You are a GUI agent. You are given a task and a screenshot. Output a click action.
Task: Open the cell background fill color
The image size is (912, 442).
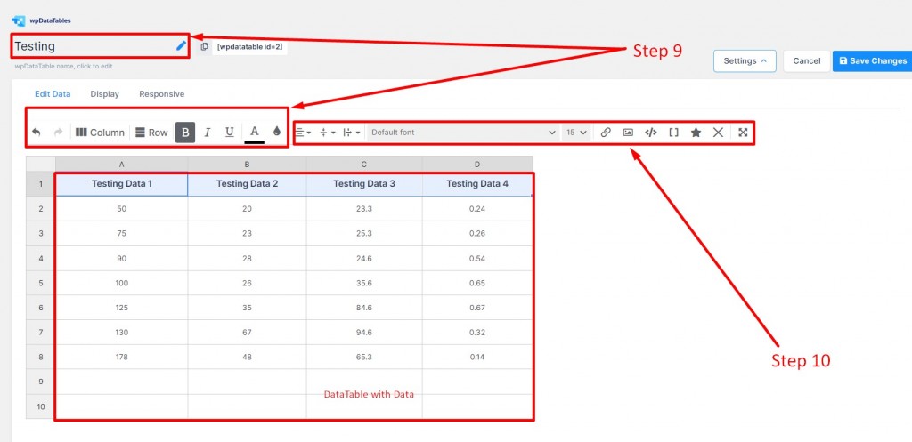click(277, 132)
